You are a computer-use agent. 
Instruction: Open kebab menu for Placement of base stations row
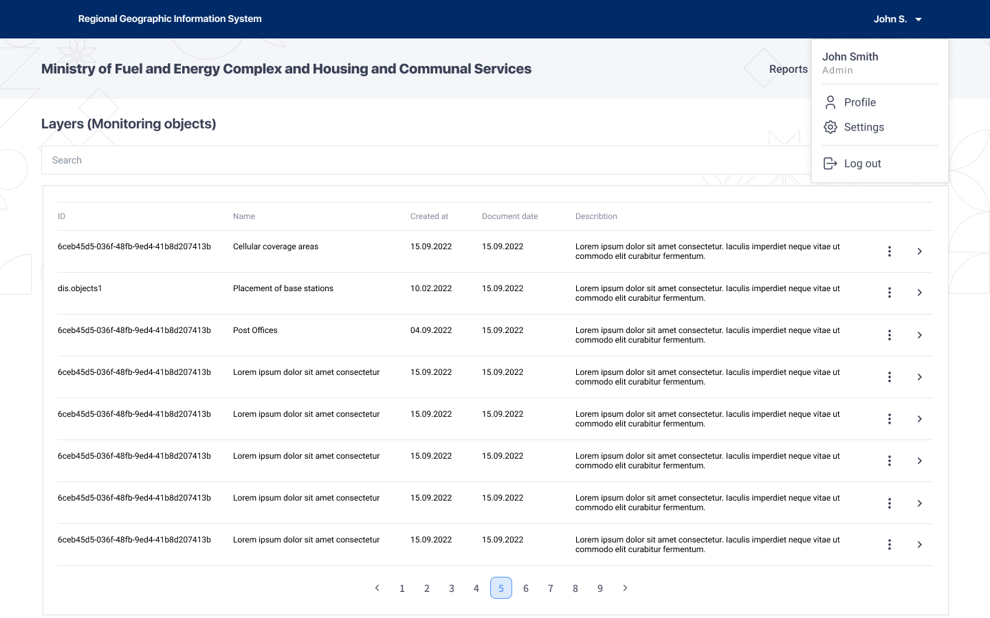coord(890,293)
